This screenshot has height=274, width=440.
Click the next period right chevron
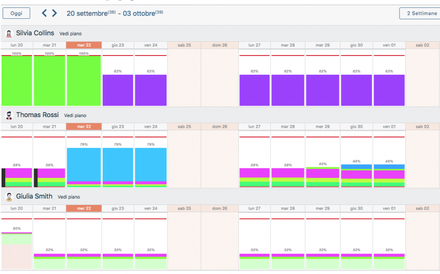click(x=54, y=13)
